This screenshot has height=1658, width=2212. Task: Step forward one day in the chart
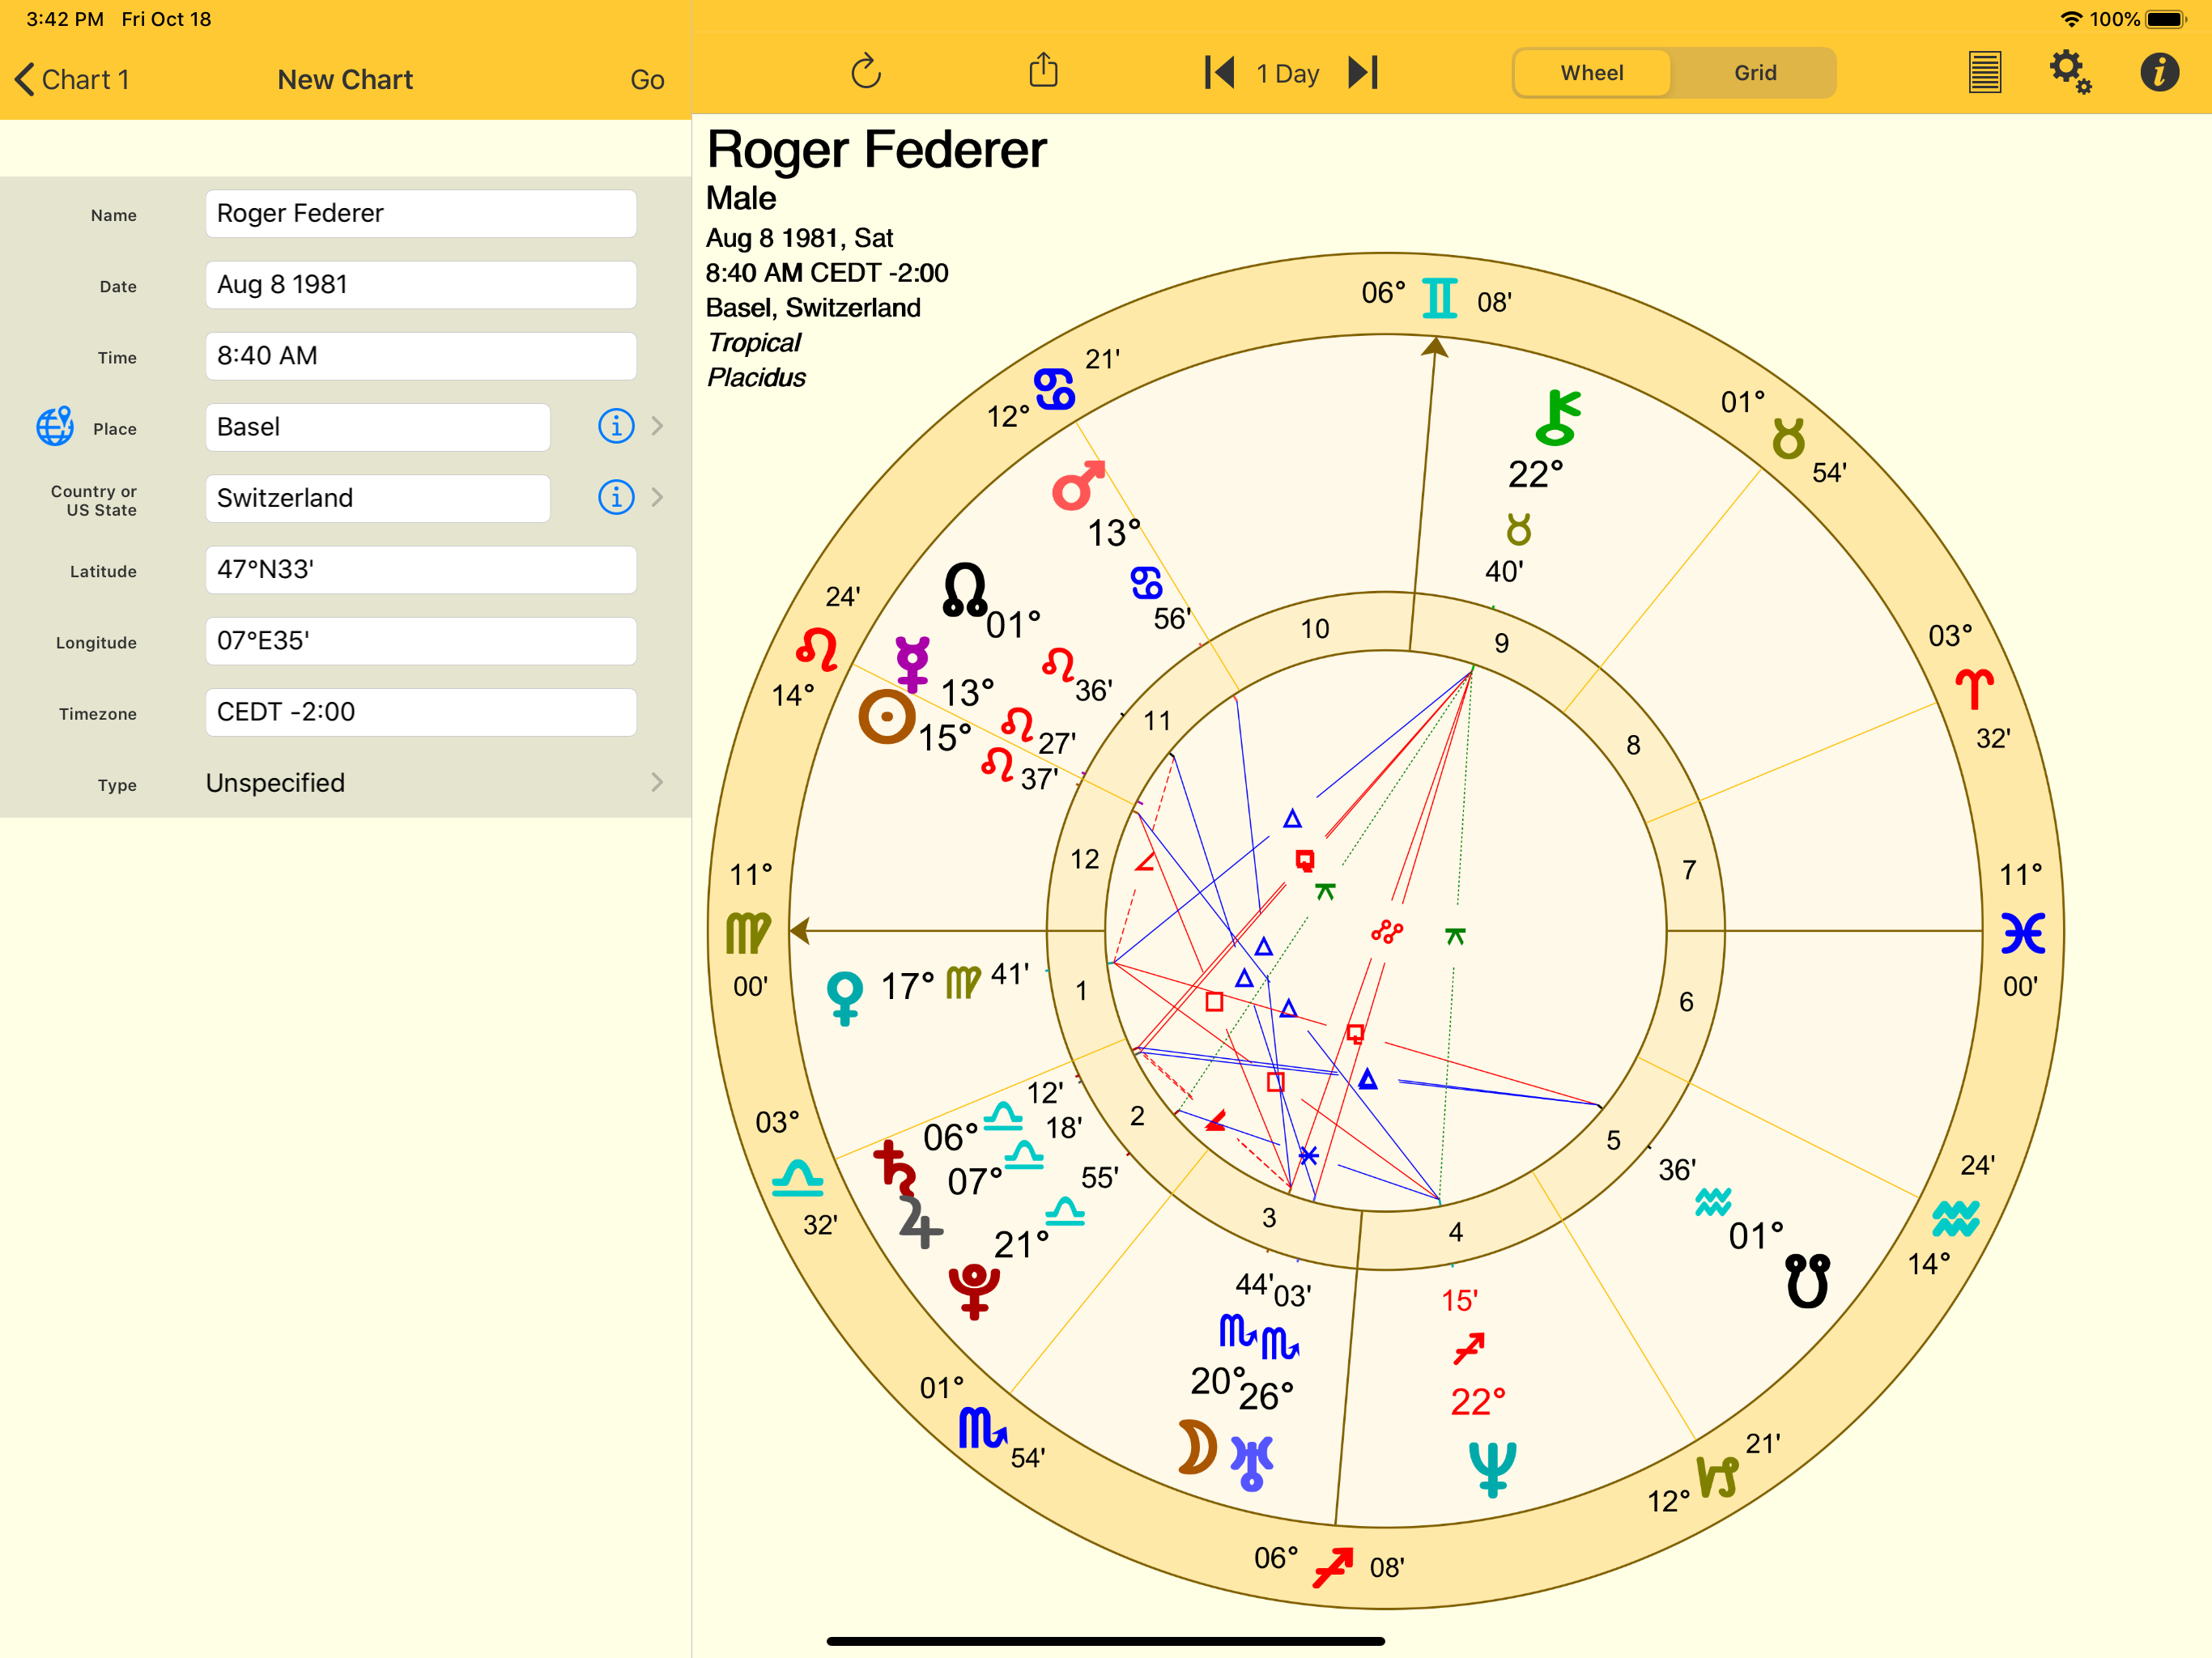pos(1363,72)
